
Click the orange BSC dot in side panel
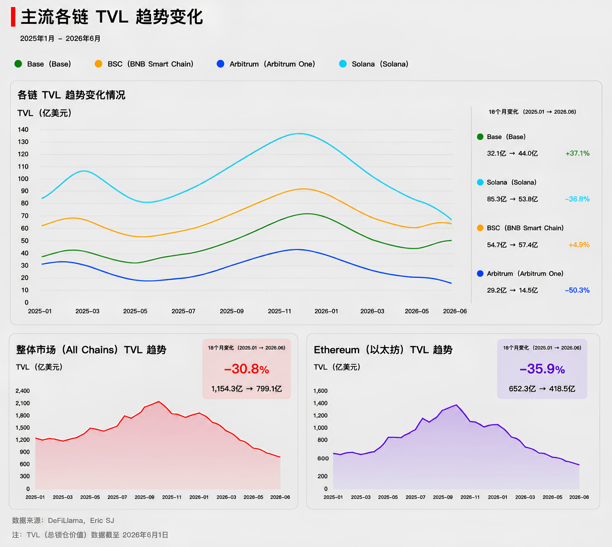(480, 228)
